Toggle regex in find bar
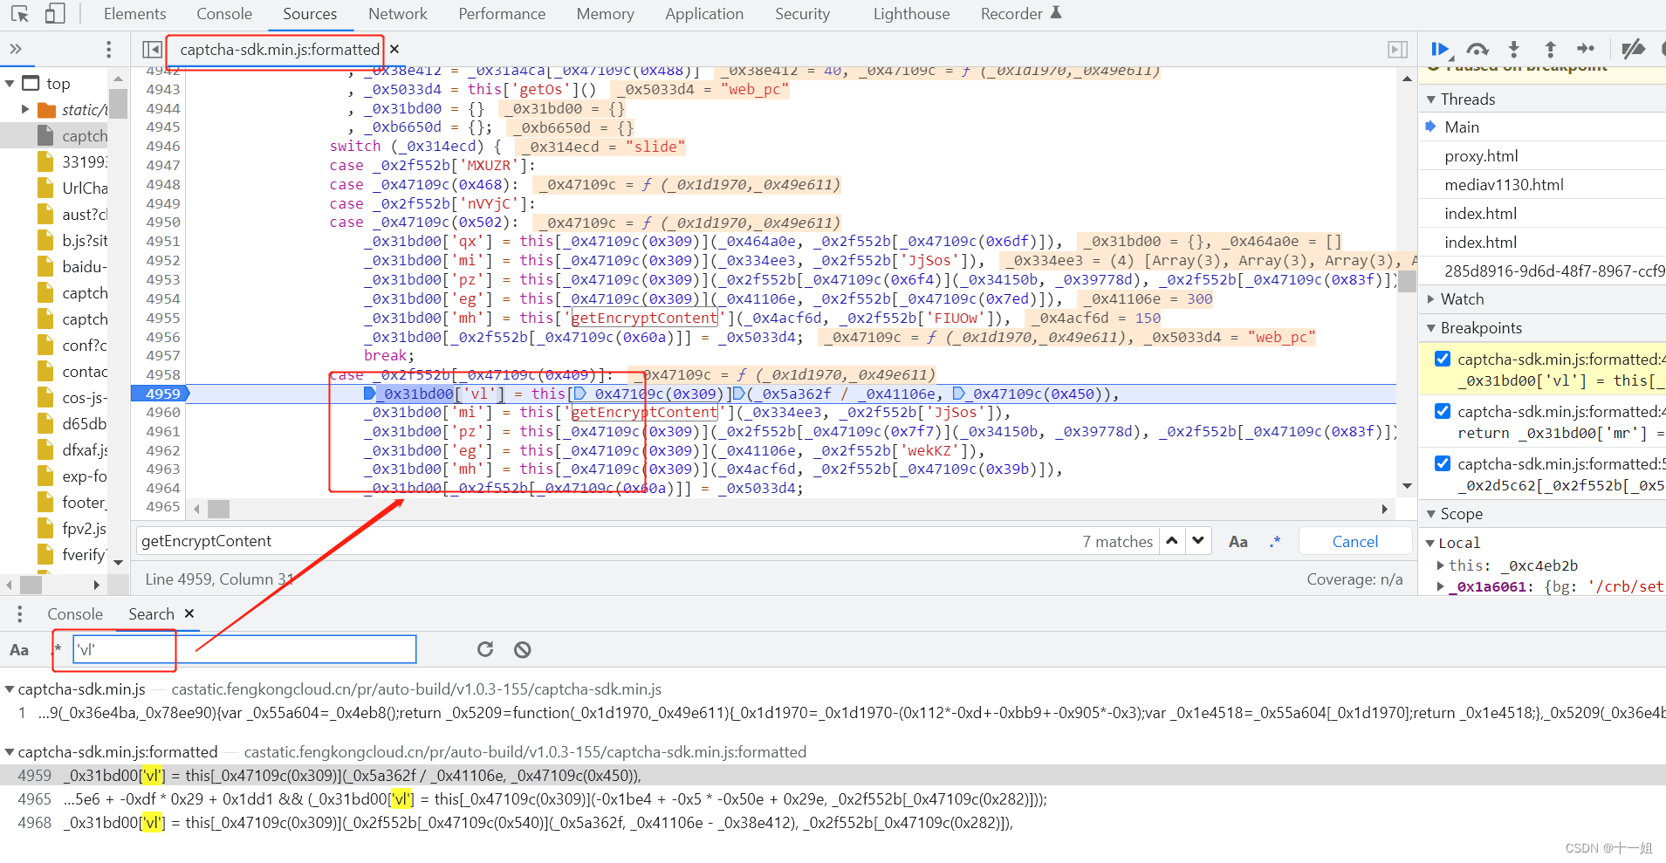 (1275, 542)
